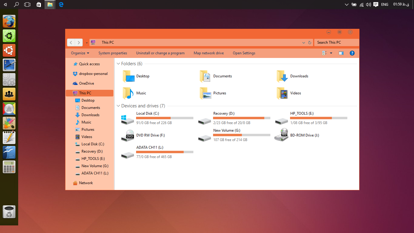The width and height of the screenshot is (414, 233).
Task: Open Uninstall or change a program
Action: [x=160, y=53]
